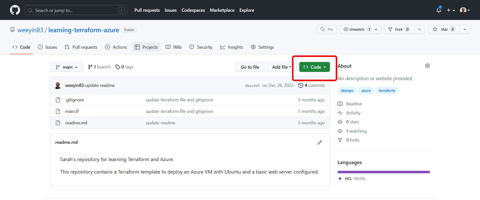Viewport: 480px width, 200px height.
Task: Click the readme.md heading above content
Action: click(66, 142)
